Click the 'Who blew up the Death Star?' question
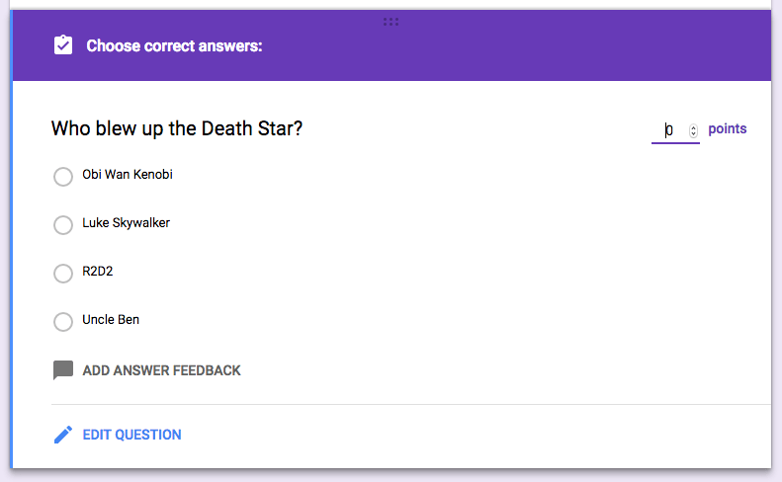The image size is (782, 482). tap(177, 129)
